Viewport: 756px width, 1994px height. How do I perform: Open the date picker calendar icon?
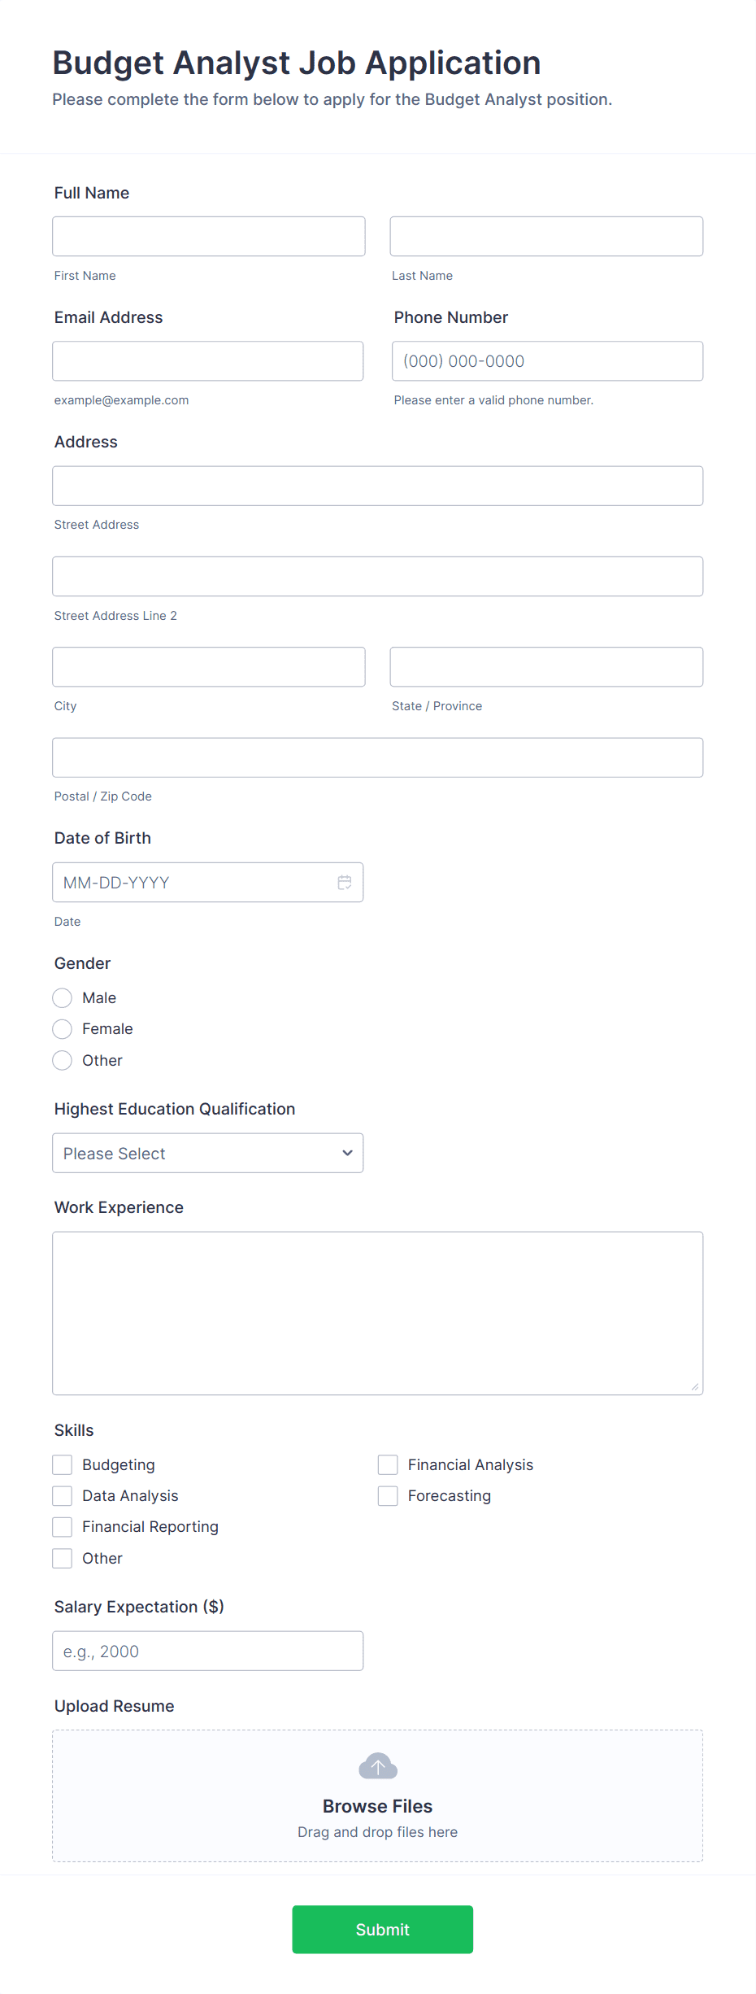click(345, 883)
